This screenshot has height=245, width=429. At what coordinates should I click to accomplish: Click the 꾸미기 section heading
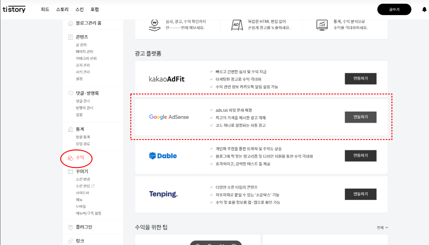coord(82,171)
